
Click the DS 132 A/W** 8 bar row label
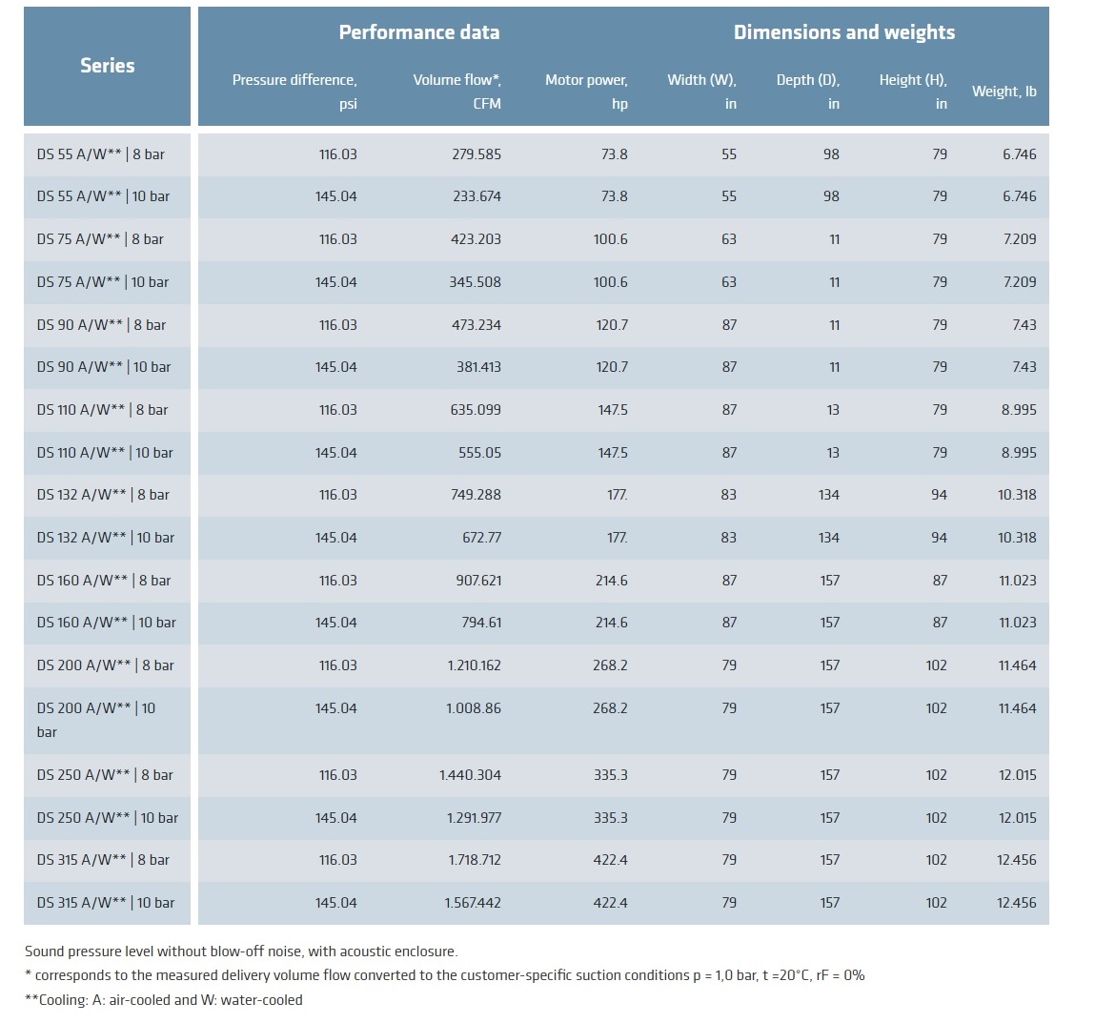click(103, 495)
